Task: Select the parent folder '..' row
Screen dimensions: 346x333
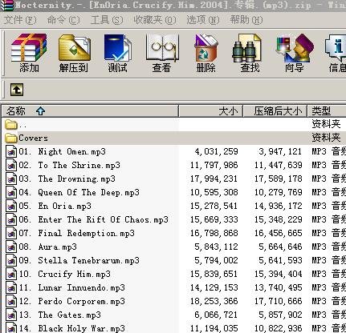Action: pos(174,125)
